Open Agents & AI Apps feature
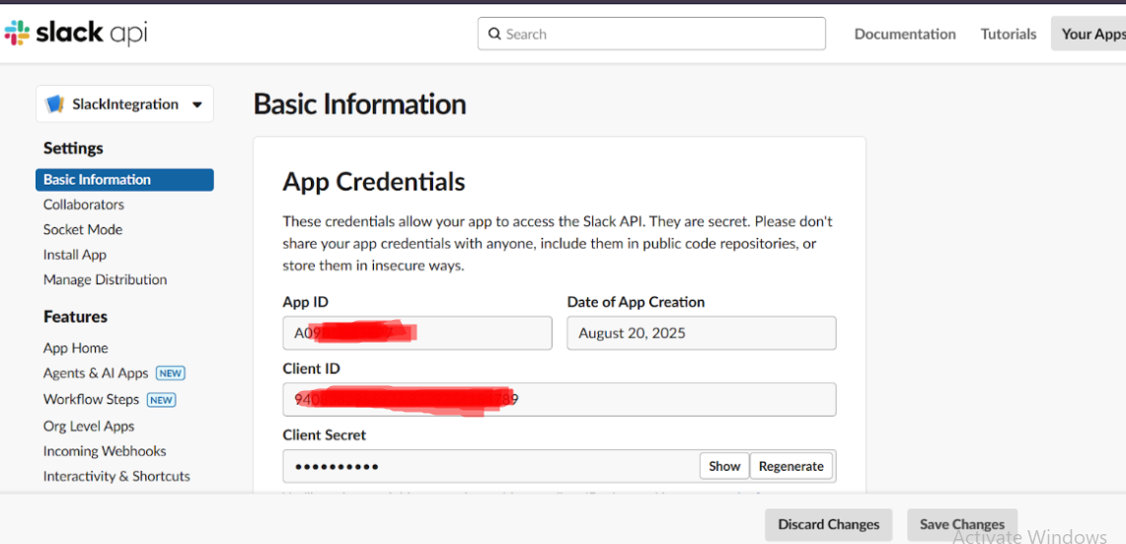 pyautogui.click(x=96, y=373)
